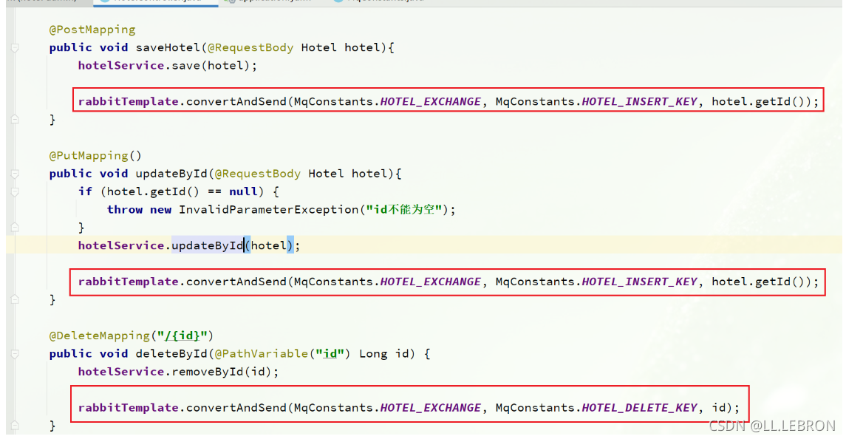Click HOTEL_EXCHANGE inside deleteById method

431,408
